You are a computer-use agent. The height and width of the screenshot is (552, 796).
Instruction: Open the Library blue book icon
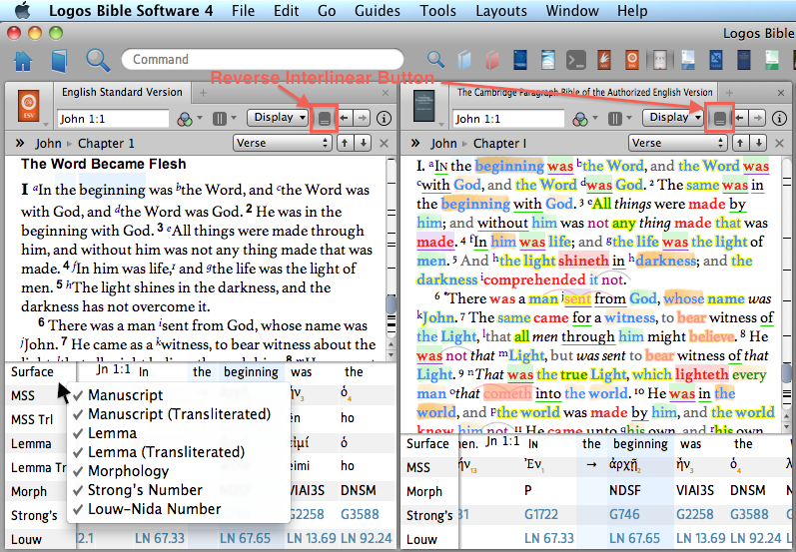click(x=59, y=61)
